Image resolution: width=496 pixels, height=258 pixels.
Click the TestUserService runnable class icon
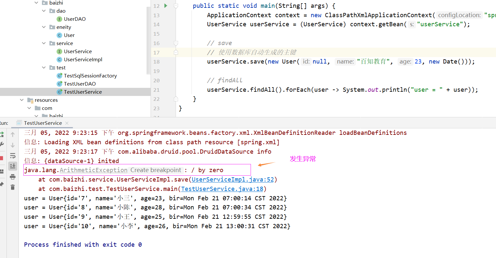click(x=59, y=92)
